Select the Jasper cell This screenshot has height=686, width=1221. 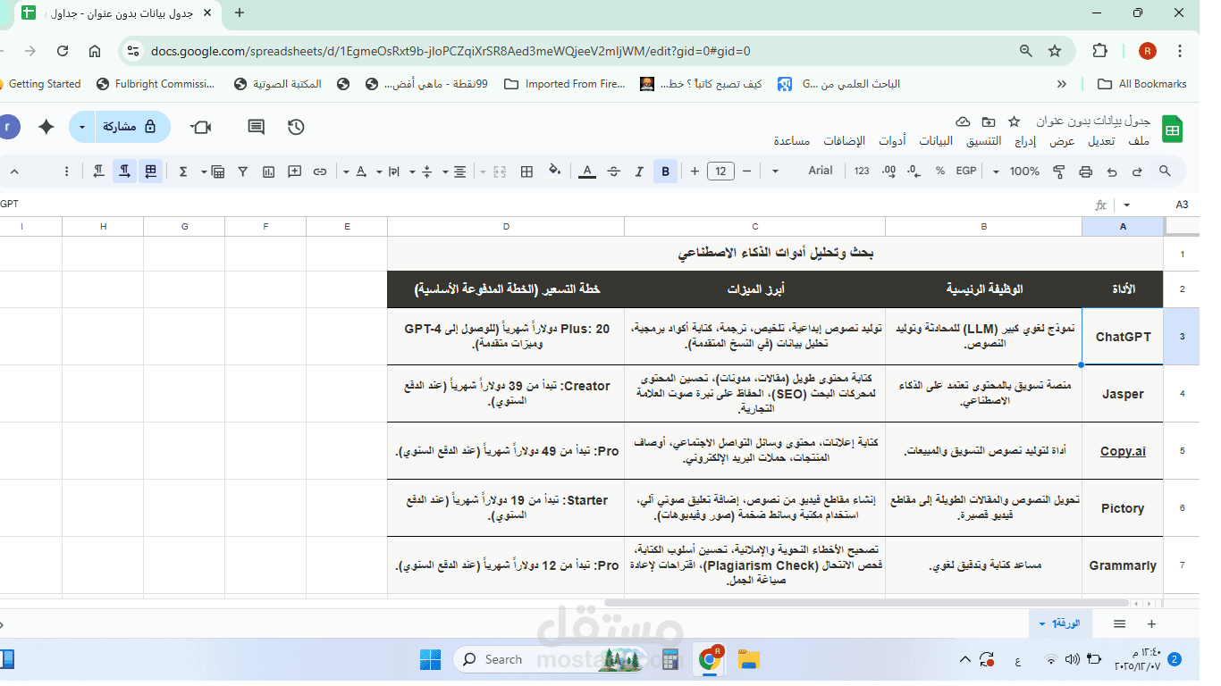pyautogui.click(x=1123, y=394)
